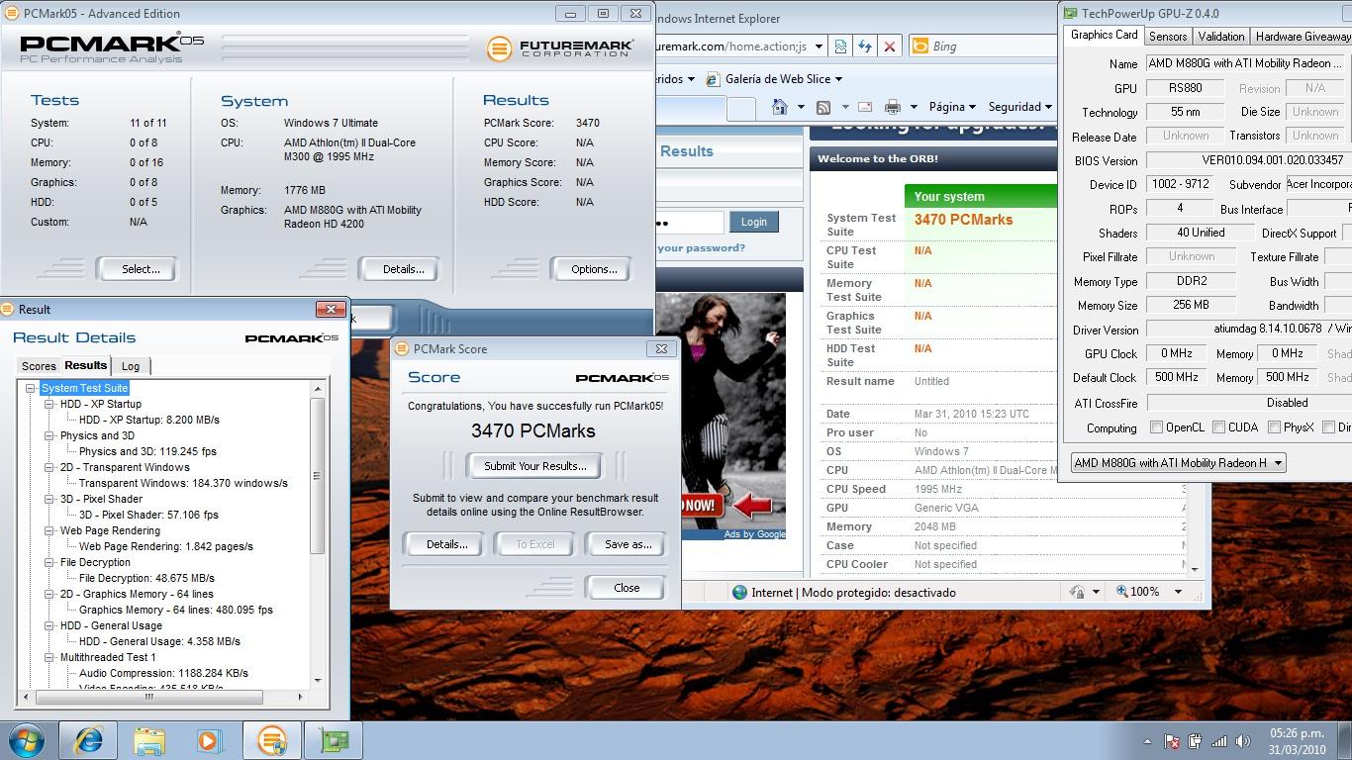Click the Home icon in IE command bar
1352x760 pixels.
(780, 107)
